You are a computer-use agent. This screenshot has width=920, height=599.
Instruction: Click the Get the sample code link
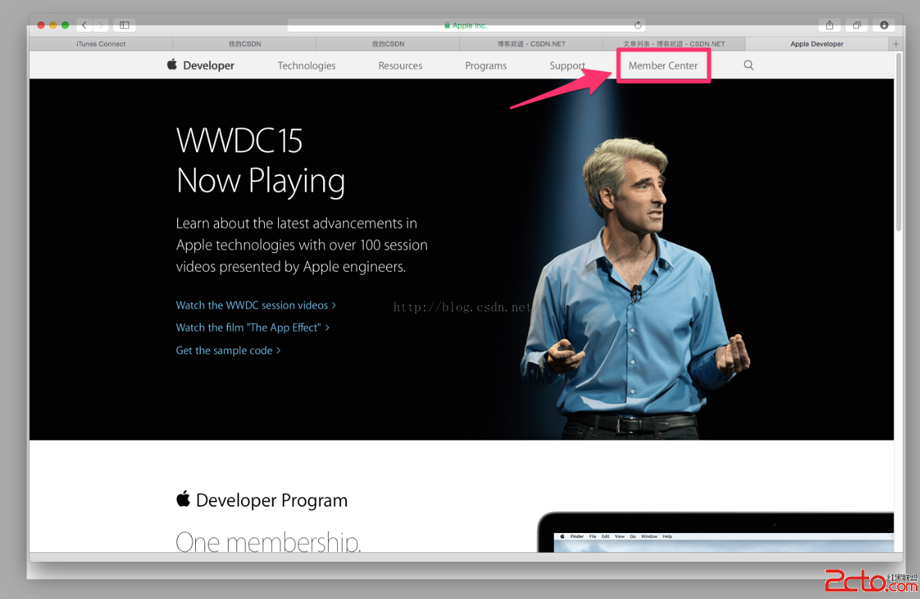(x=228, y=350)
